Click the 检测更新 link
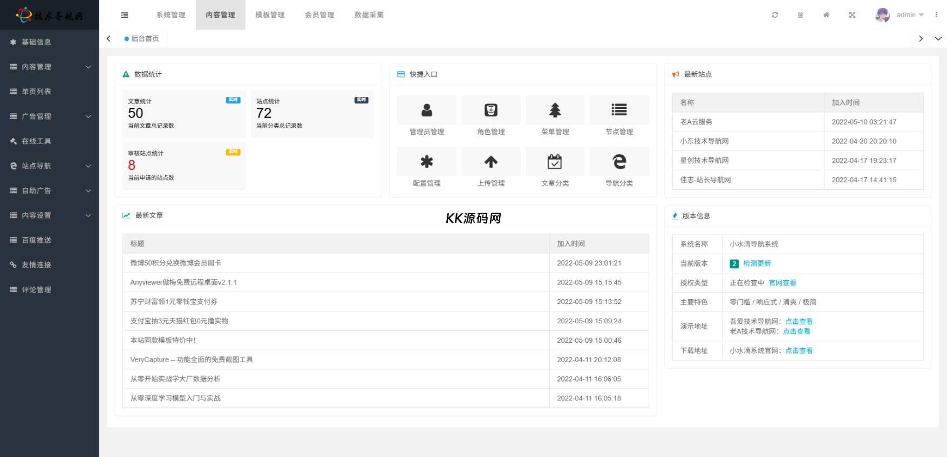The width and height of the screenshot is (947, 457). click(757, 264)
